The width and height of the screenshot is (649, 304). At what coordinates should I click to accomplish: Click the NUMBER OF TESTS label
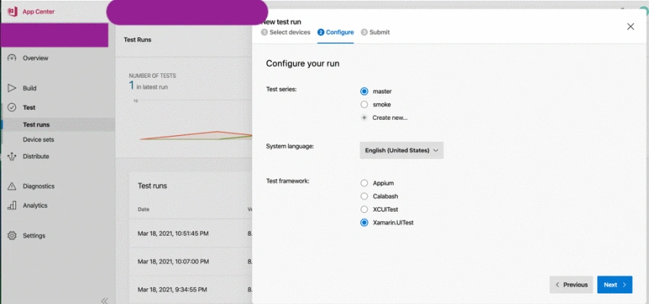152,76
